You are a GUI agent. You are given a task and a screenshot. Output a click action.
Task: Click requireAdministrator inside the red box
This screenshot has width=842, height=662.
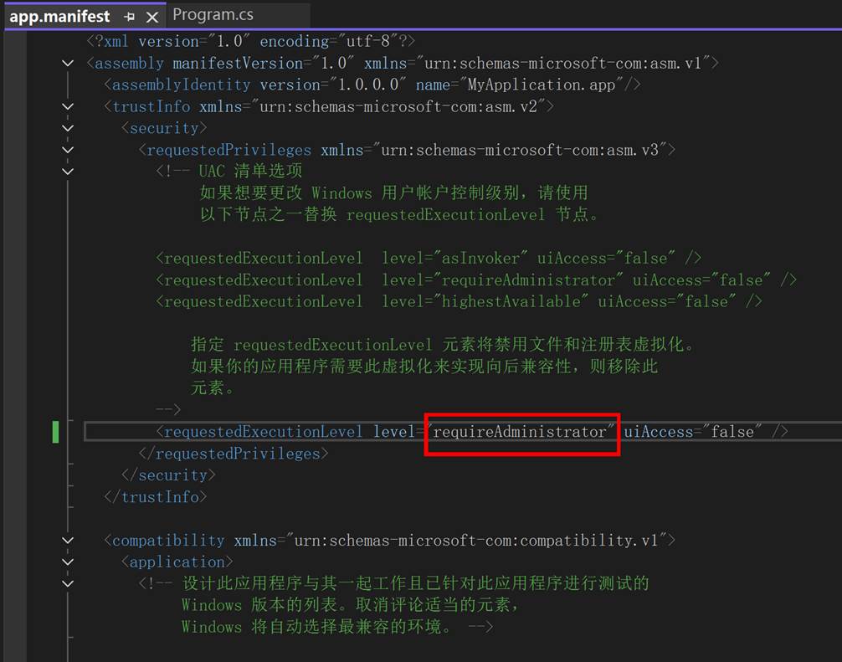[519, 432]
